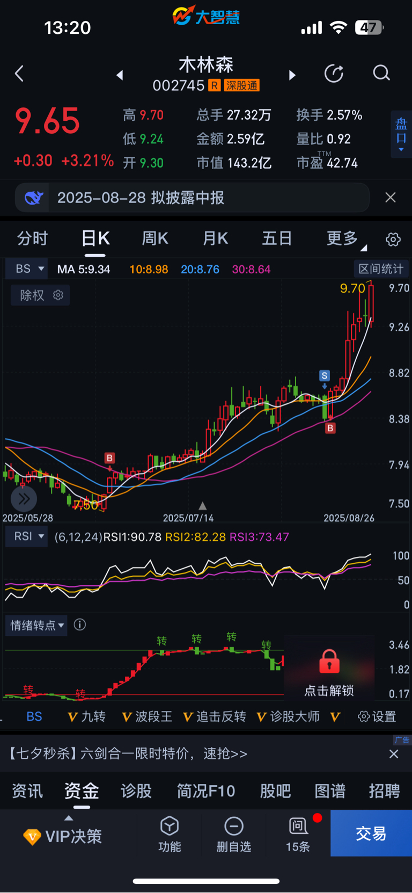Tap the red lock icon
Image resolution: width=412 pixels, height=893 pixels.
pyautogui.click(x=329, y=661)
